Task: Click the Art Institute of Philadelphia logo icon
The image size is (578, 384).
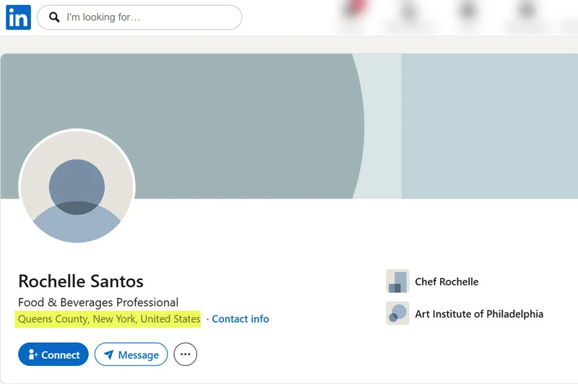Action: click(x=397, y=313)
